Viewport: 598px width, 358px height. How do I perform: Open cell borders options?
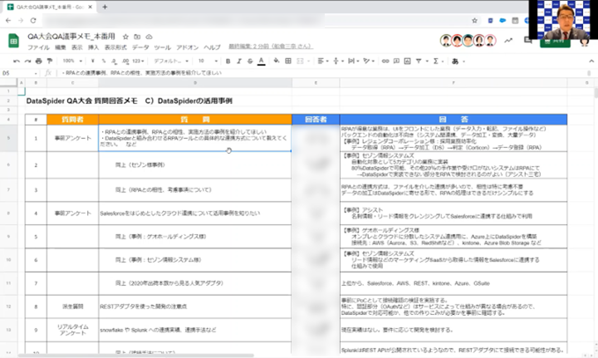click(x=288, y=61)
